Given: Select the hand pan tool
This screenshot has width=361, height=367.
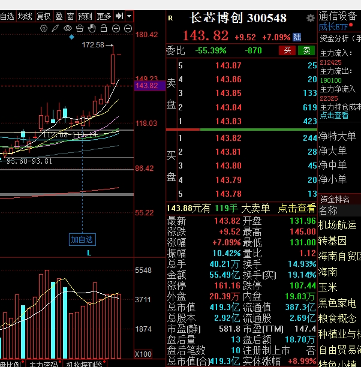Looking at the screenshot, I should pyautogui.click(x=92, y=28).
